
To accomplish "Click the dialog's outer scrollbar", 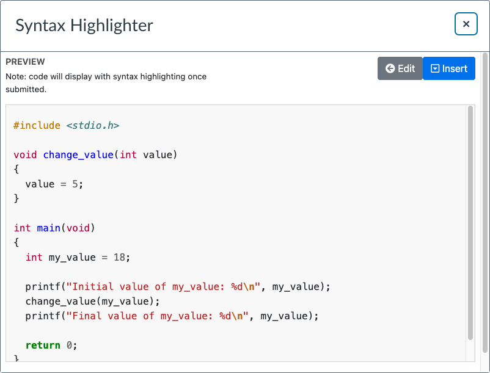I will point(485,203).
